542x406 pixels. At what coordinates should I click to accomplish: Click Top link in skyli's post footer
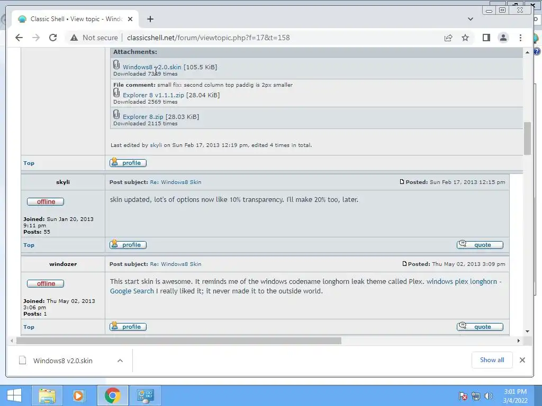pyautogui.click(x=29, y=245)
